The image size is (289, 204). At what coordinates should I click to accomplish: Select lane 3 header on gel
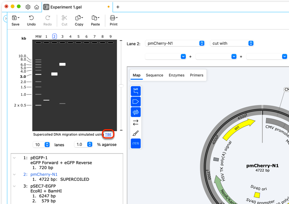click(x=62, y=37)
